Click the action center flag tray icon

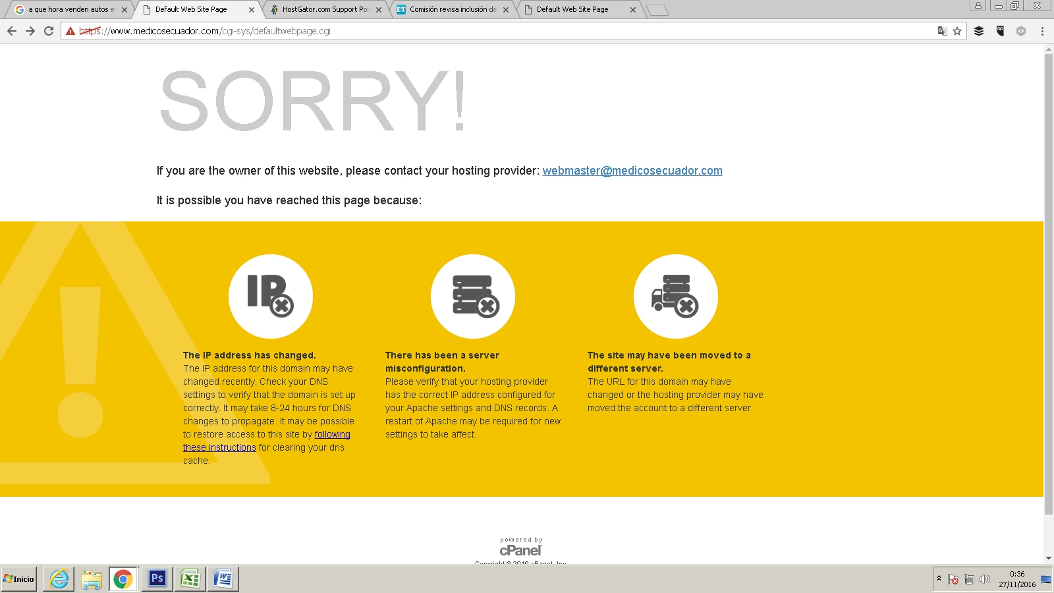coord(953,579)
